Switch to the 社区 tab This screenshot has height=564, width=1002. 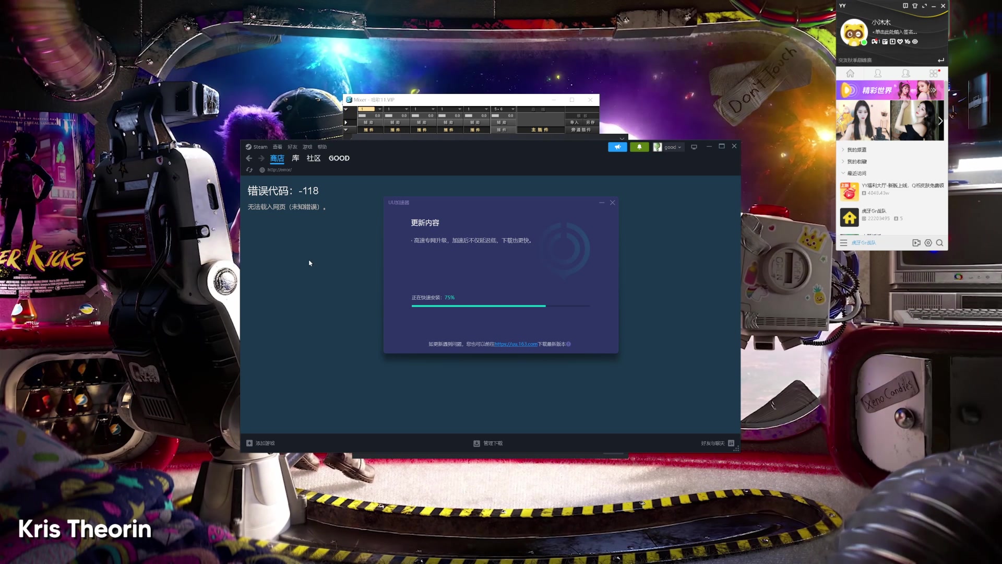click(x=314, y=158)
